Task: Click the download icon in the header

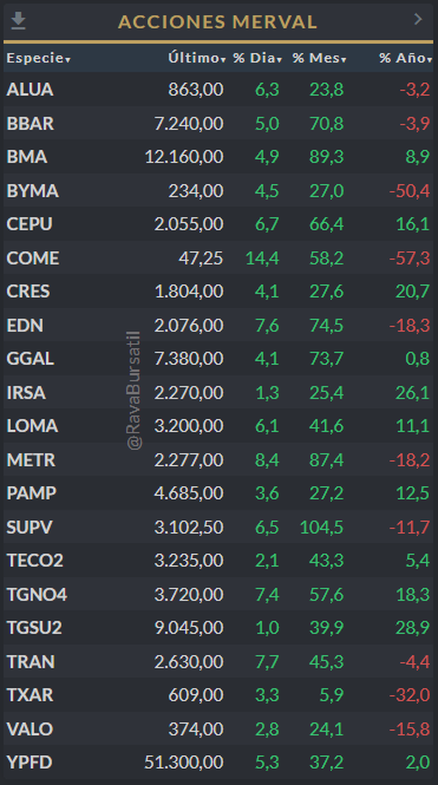Action: point(18,21)
